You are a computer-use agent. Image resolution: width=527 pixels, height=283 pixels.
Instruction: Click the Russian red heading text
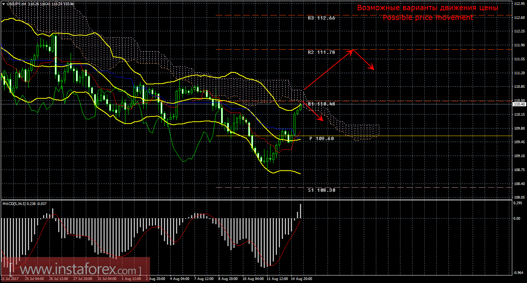(427, 8)
